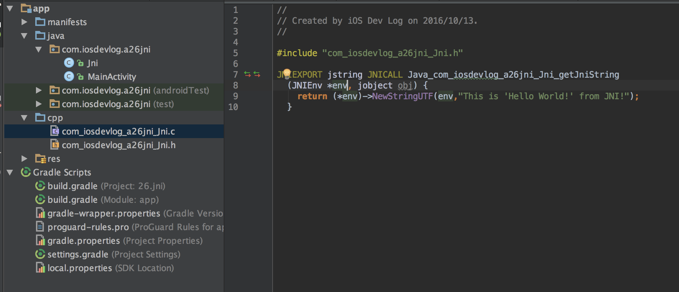Click the jobject parameter type
Image resolution: width=679 pixels, height=292 pixels.
(x=375, y=85)
